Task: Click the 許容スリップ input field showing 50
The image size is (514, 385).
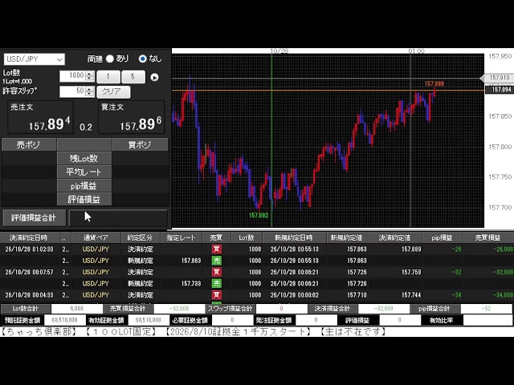Action: pyautogui.click(x=72, y=91)
